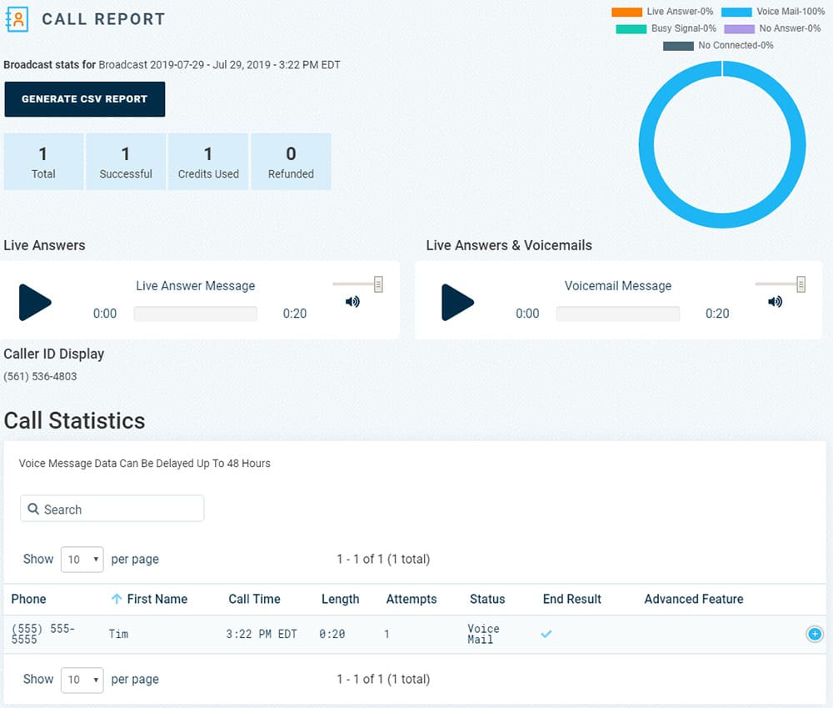
Task: Toggle the Busy Signal-0% legend swatch
Action: pyautogui.click(x=631, y=29)
